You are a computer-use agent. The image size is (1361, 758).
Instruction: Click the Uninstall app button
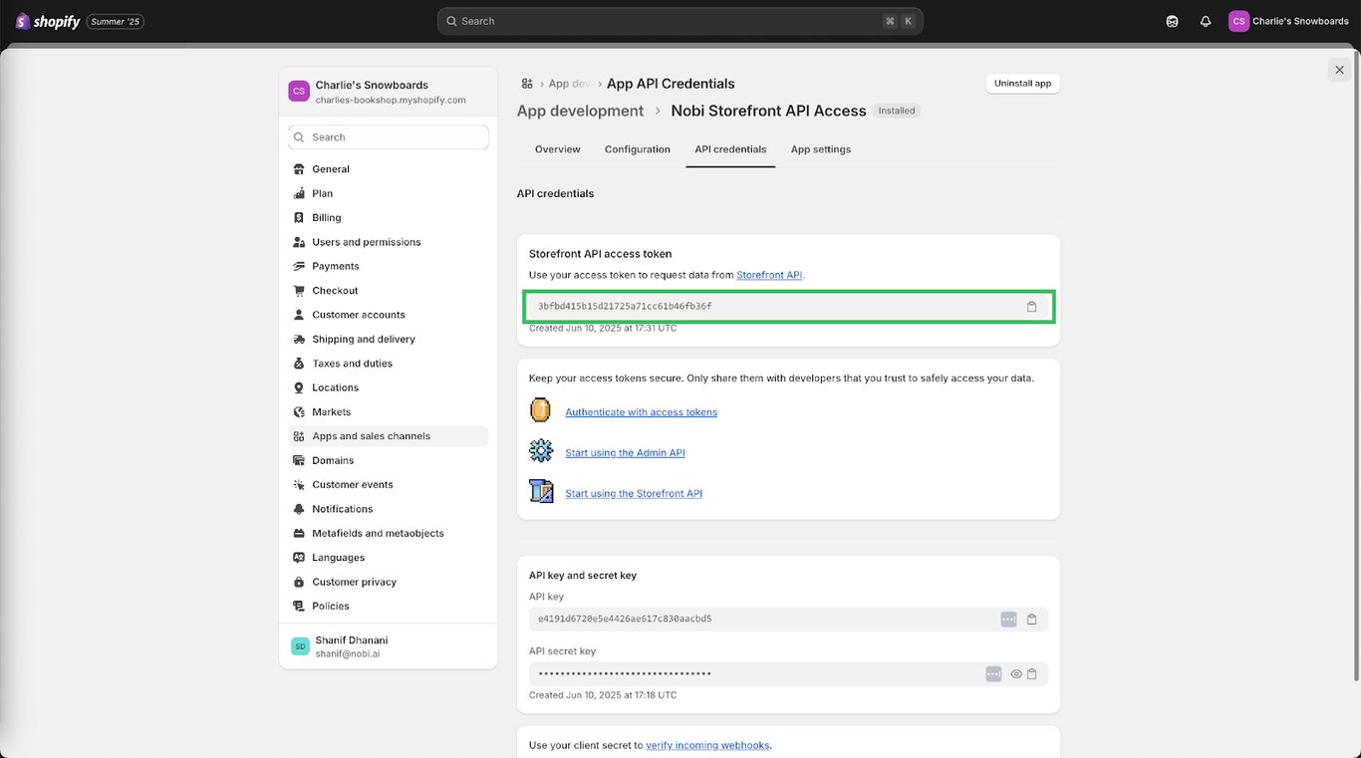[1022, 84]
